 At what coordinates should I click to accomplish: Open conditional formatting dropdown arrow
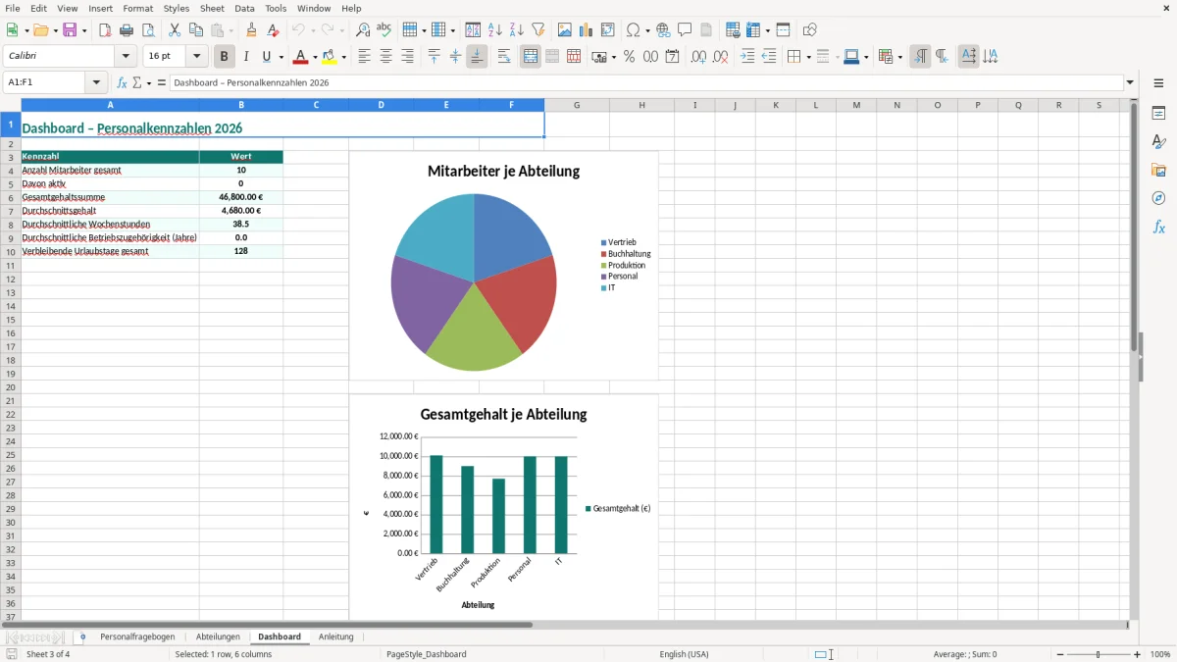coord(899,57)
